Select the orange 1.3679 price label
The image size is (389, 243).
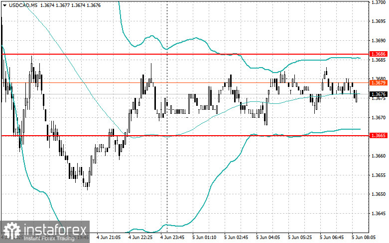coord(379,82)
